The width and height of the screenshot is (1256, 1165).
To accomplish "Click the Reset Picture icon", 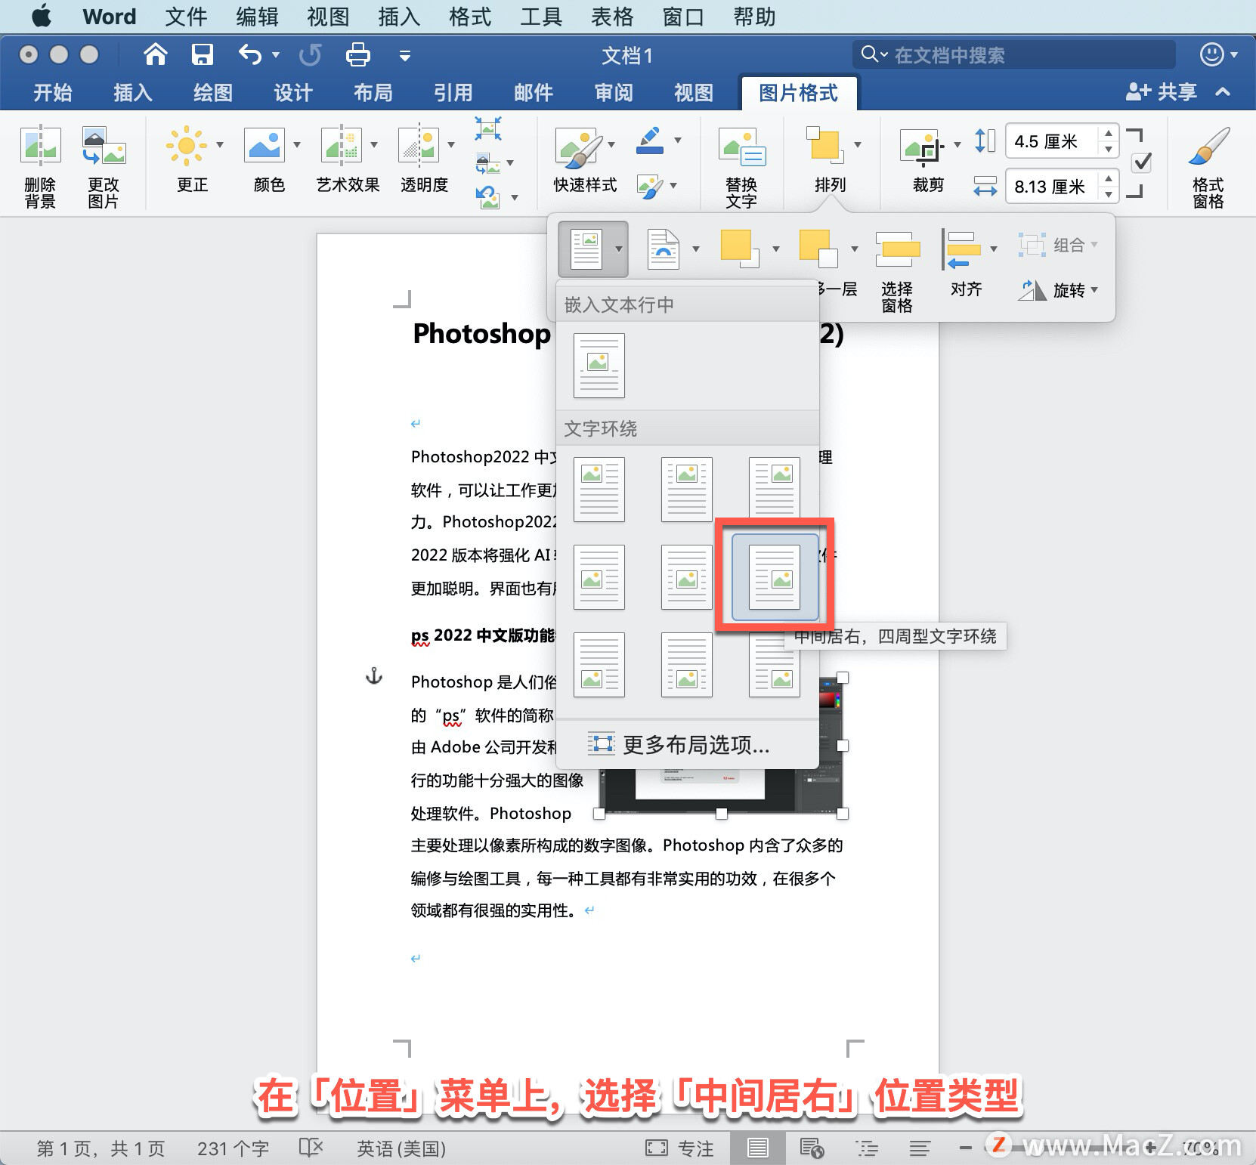I will [488, 197].
